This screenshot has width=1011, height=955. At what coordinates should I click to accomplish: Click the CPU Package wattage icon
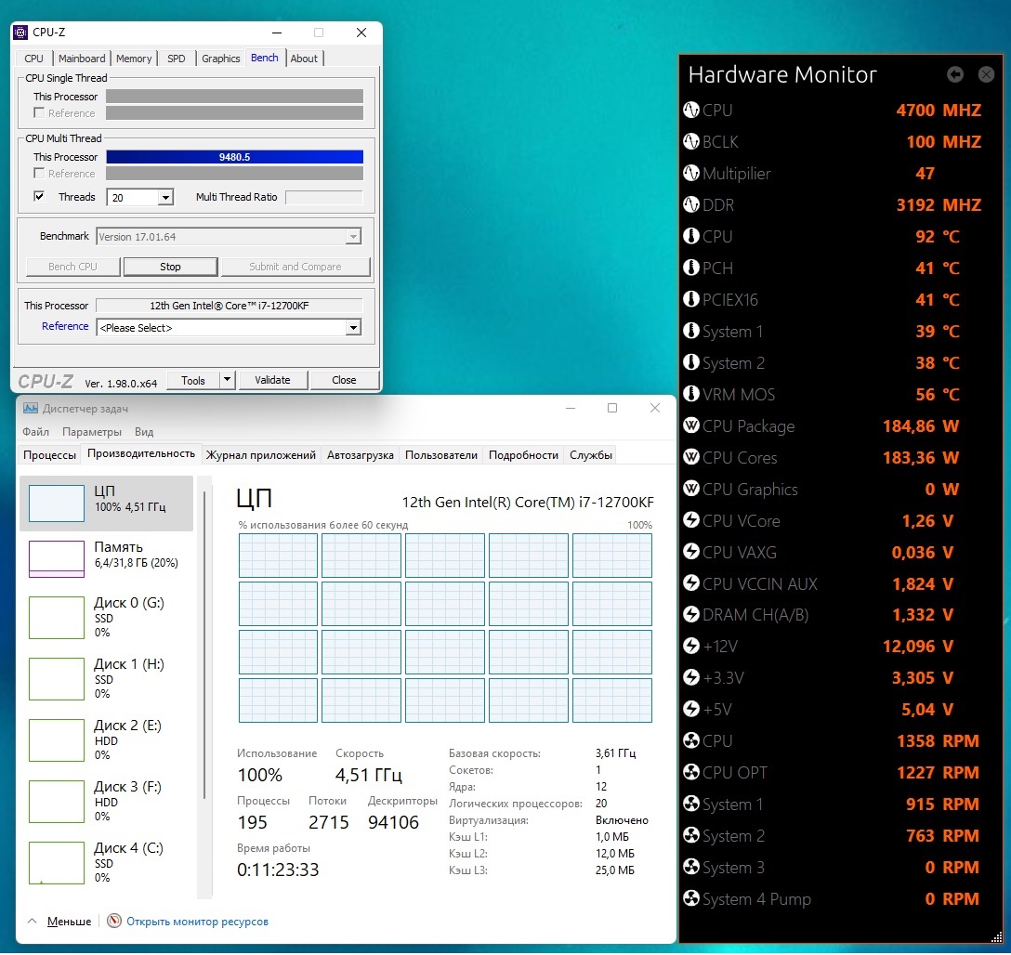pyautogui.click(x=691, y=426)
